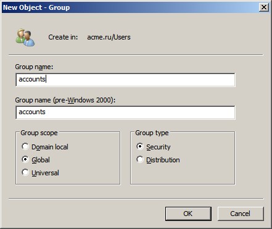The height and width of the screenshot is (229, 272).
Task: Confirm the new group with OK
Action: (188, 214)
